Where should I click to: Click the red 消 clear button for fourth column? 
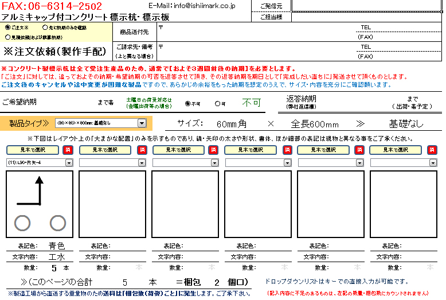coord(287,150)
